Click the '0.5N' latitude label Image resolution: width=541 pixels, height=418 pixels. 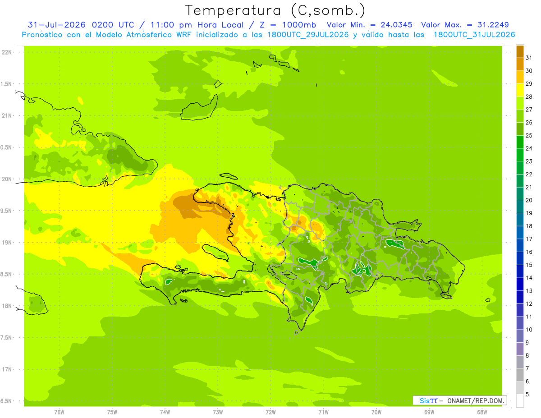[x=7, y=147]
